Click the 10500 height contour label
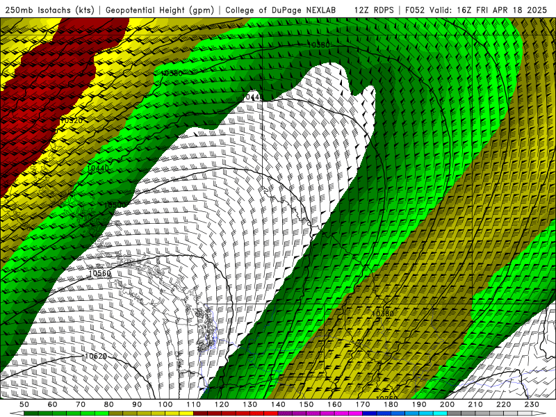 [115, 205]
